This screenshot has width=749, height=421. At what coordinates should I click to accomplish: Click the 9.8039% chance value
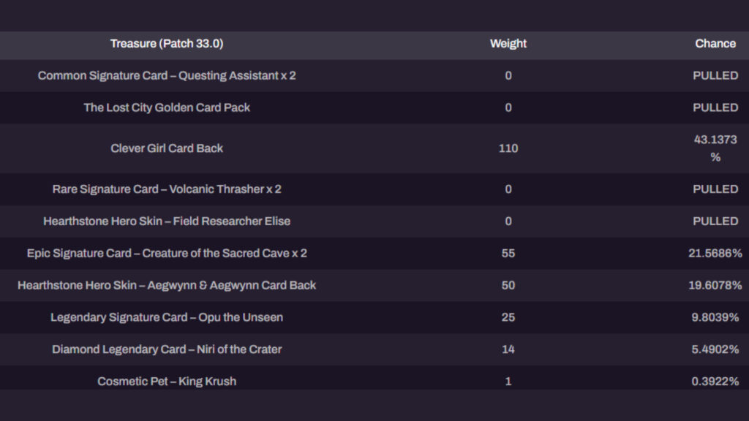pos(715,317)
